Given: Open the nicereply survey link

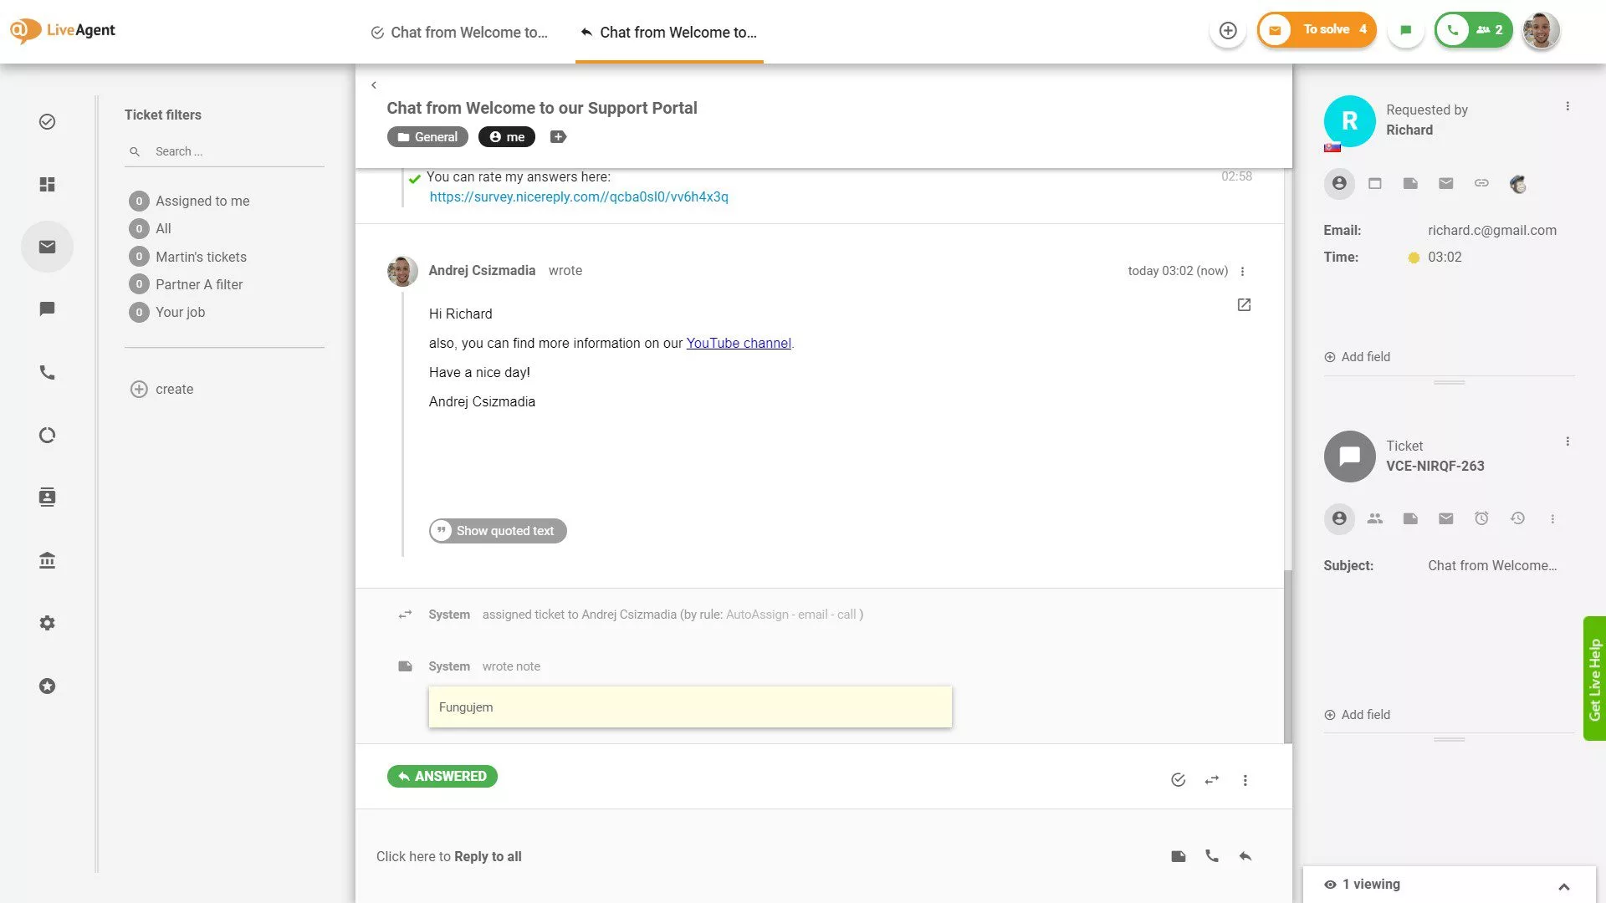Looking at the screenshot, I should (578, 196).
